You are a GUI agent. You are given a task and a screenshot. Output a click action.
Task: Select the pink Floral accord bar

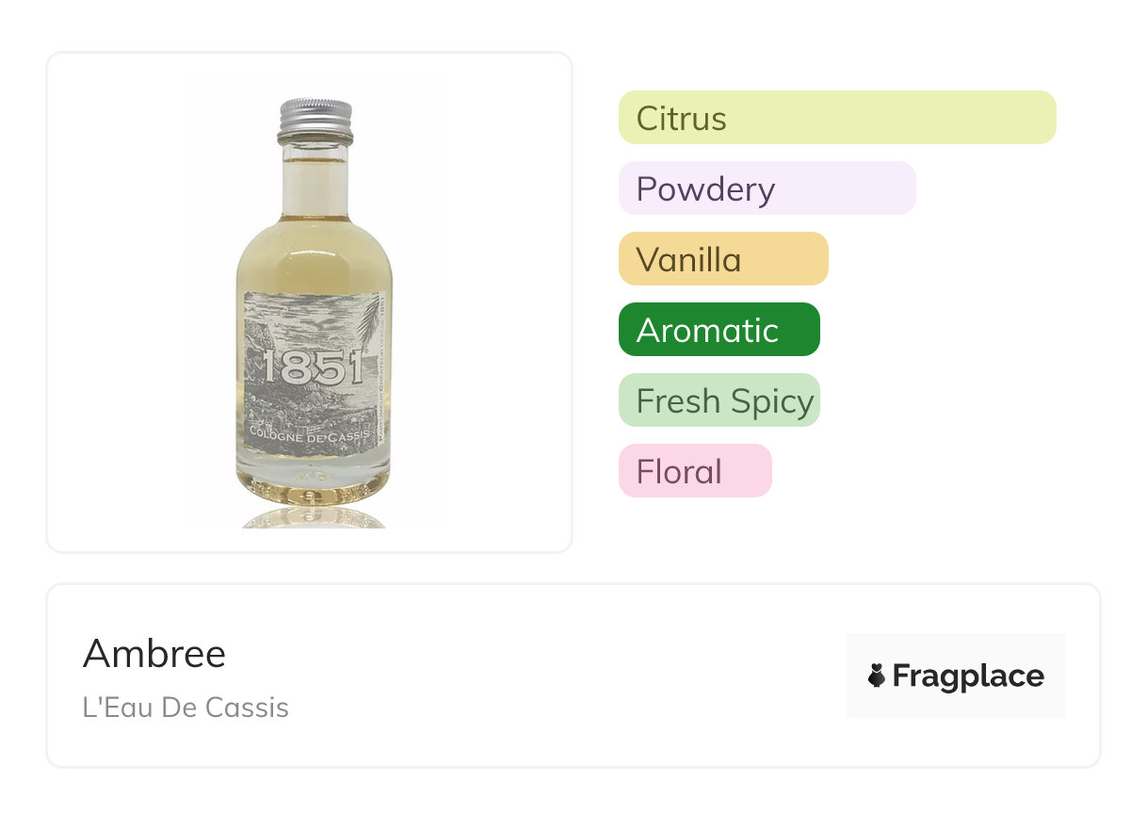694,471
